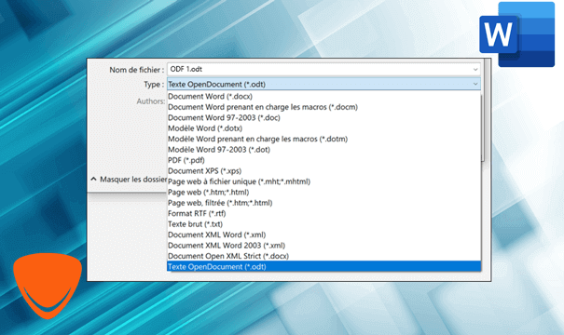Choose Document XPS (*.xps) format
Image resolution: width=564 pixels, height=335 pixels.
pyautogui.click(x=323, y=171)
